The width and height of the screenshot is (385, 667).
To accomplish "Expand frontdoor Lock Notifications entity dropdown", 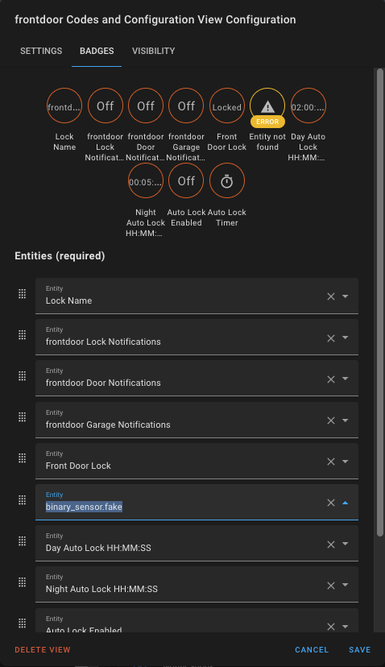I will point(345,338).
